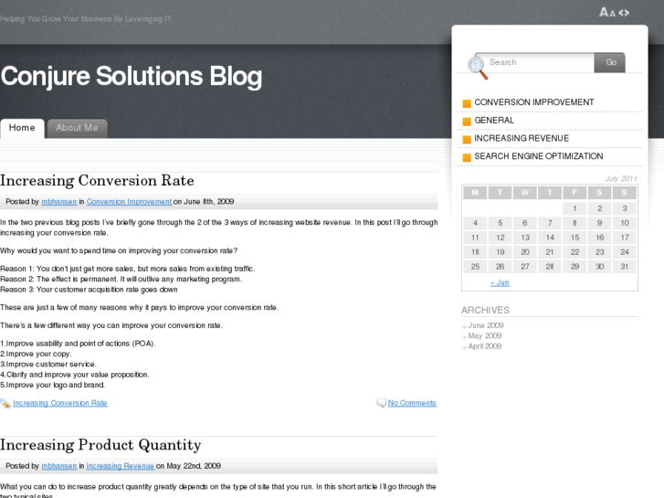Click the F weekday header in the calendar
This screenshot has height=498, width=664.
click(574, 193)
